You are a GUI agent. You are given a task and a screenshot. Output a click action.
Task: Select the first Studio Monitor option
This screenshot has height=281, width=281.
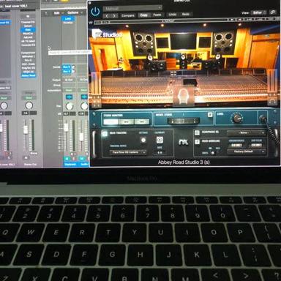click(111, 121)
